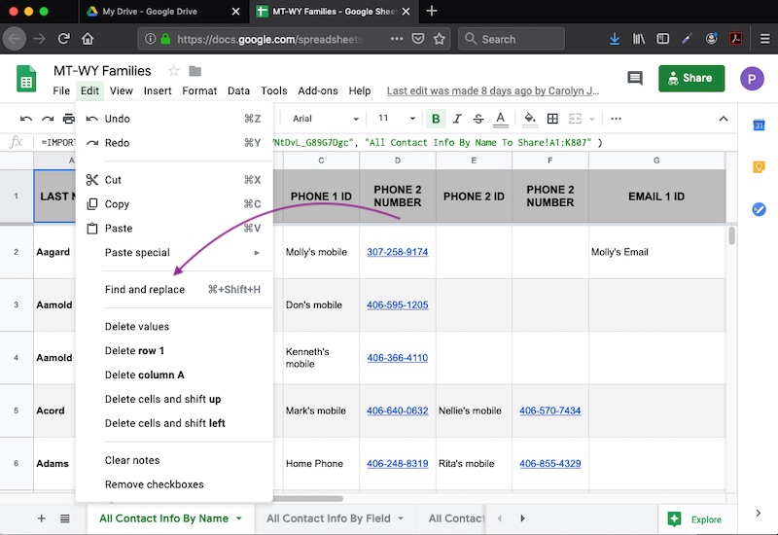778x535 pixels.
Task: Open Google Keep side panel icon
Action: pyautogui.click(x=759, y=166)
